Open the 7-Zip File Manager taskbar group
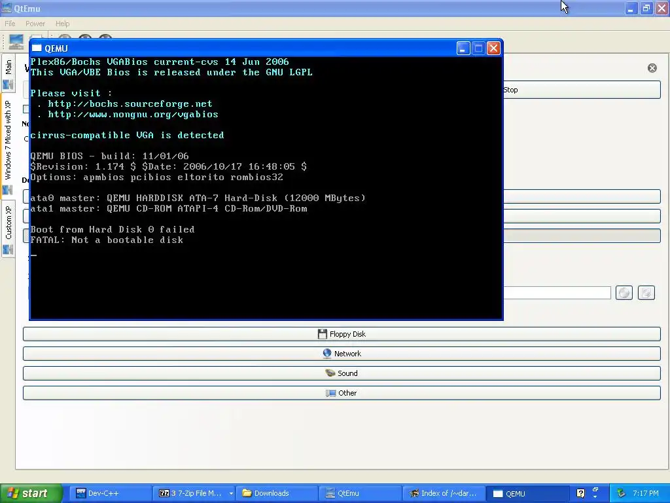The height and width of the screenshot is (503, 670). coord(192,493)
